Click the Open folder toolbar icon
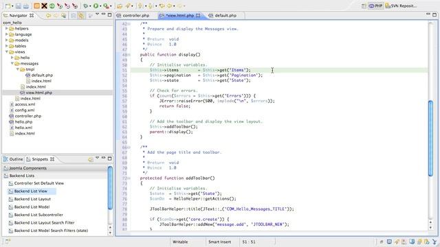This screenshot has width=440, height=247. pos(120,6)
